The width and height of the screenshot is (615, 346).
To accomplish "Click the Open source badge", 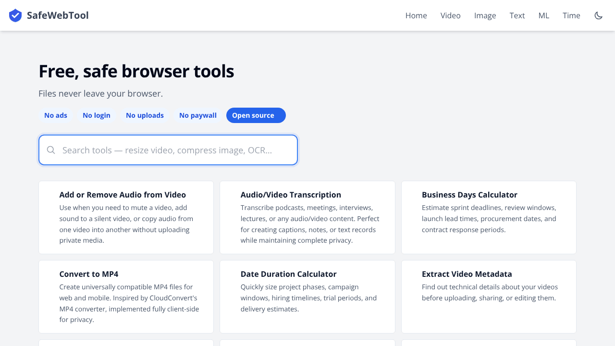I will click(256, 115).
